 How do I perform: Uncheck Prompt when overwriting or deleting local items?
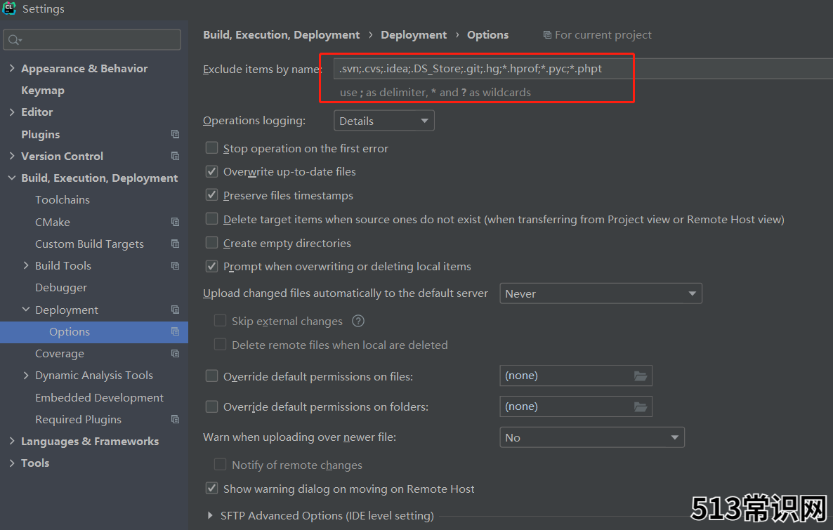211,266
